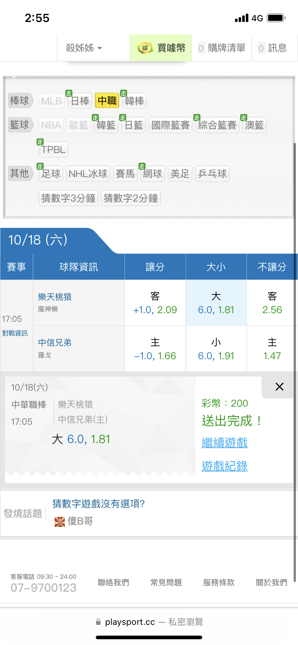Tap the 買噱幣 coin icon

pos(145,48)
